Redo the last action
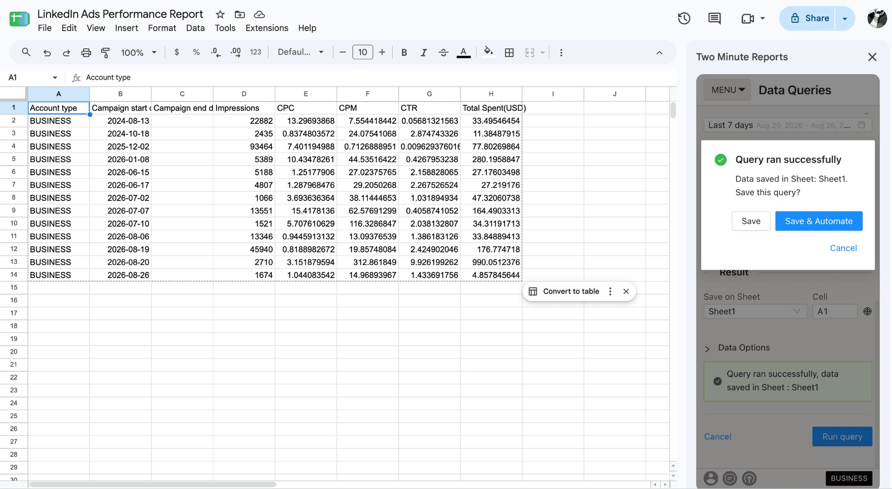892x489 pixels. (x=66, y=53)
